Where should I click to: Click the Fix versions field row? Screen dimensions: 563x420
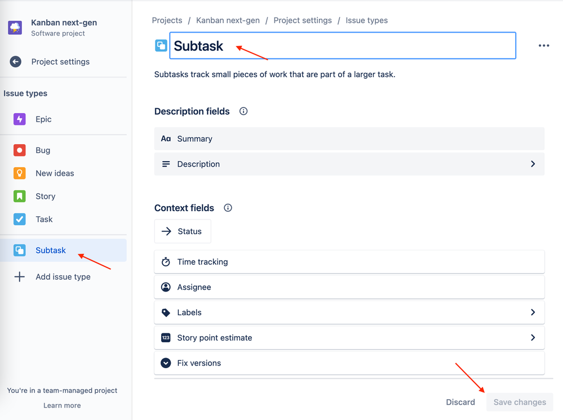point(349,363)
